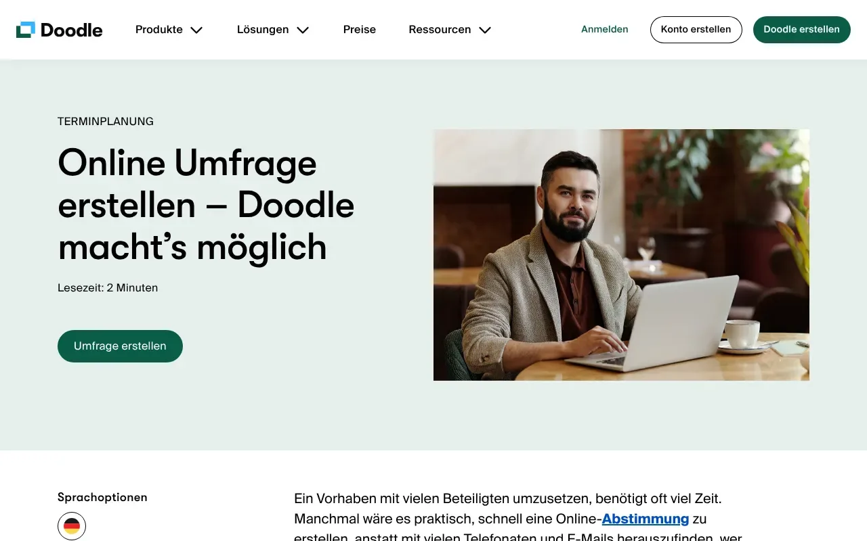Screen dimensions: 867x541
Task: Click the TERMINPLANUNG category label
Action: pyautogui.click(x=106, y=122)
